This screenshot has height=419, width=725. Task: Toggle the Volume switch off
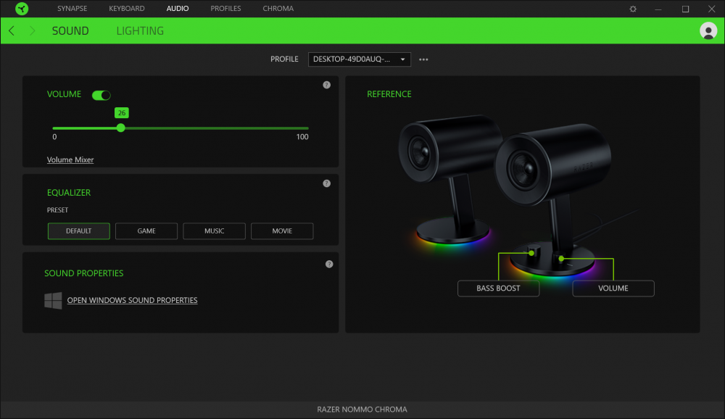(101, 95)
